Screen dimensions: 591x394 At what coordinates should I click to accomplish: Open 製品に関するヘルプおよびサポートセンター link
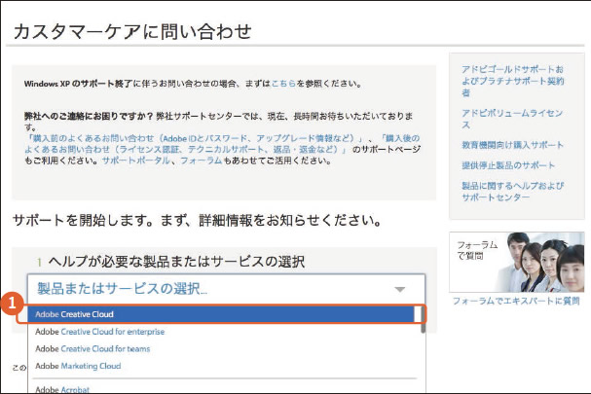(512, 192)
